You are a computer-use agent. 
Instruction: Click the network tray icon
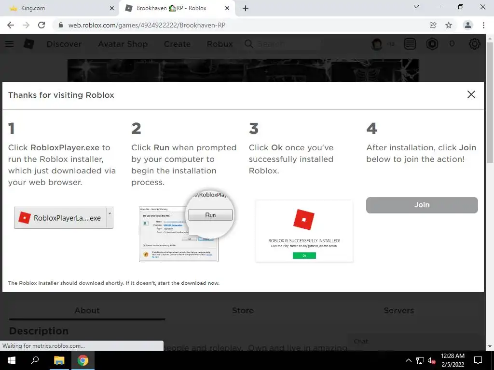(x=420, y=360)
